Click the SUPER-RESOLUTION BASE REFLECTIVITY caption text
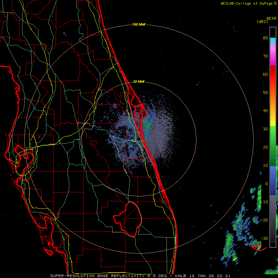Screen dimensions: 278x278 pos(97,276)
